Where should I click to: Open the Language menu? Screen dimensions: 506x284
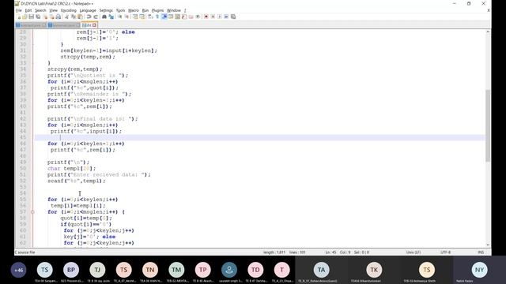point(88,10)
